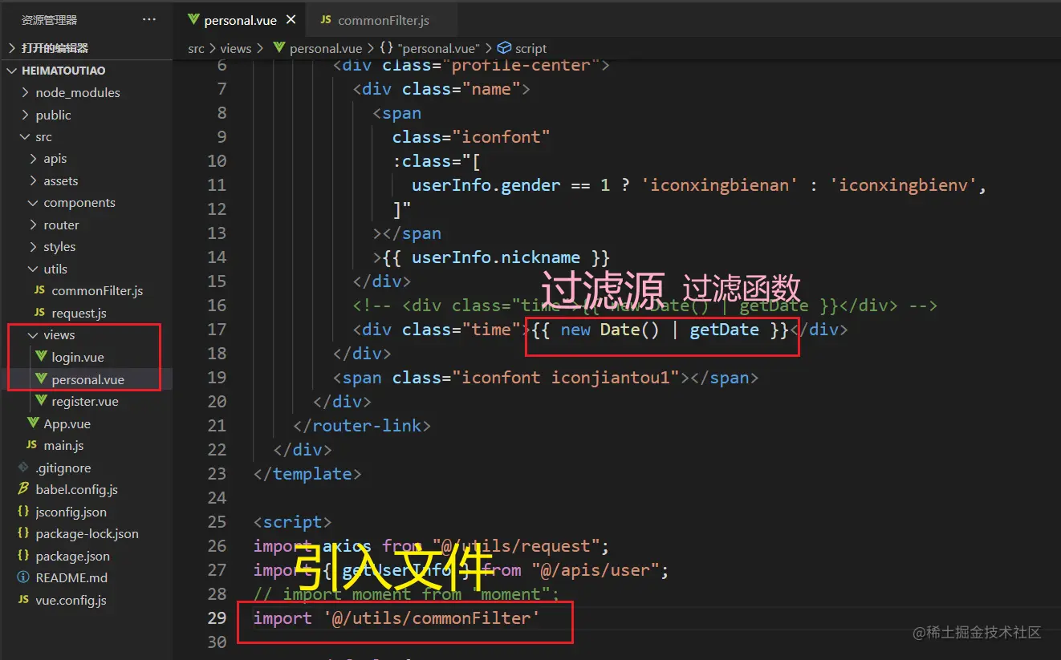This screenshot has height=660, width=1061.
Task: Click the info icon beside README.md
Action: [23, 577]
